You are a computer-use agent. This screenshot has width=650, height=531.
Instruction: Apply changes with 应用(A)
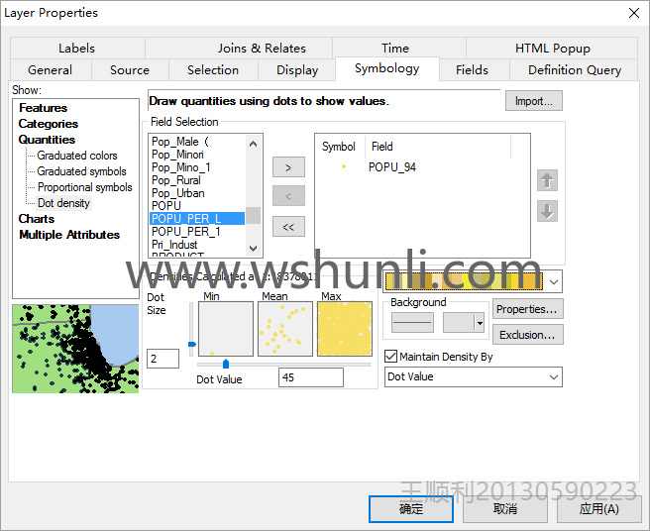[599, 509]
